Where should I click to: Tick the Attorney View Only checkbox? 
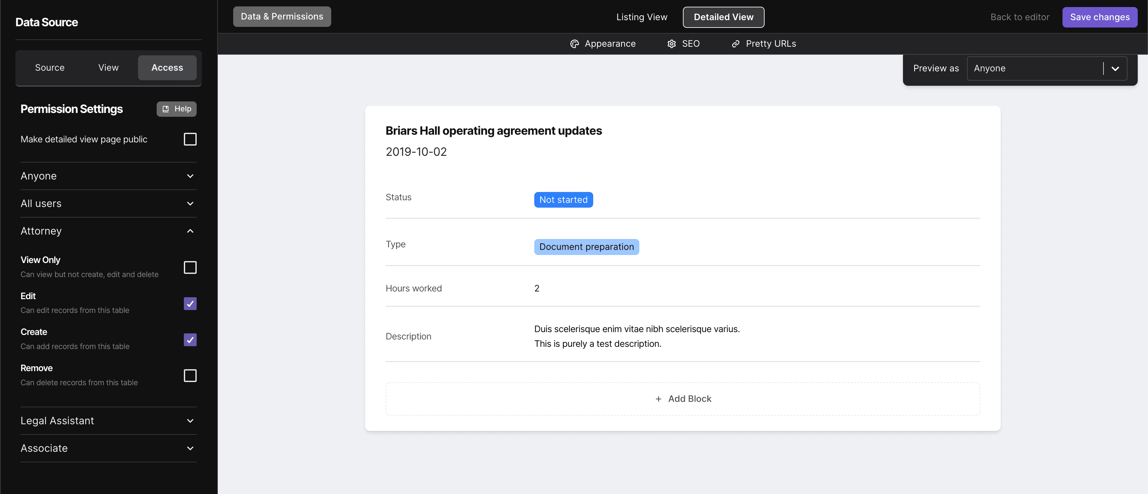[x=190, y=267]
